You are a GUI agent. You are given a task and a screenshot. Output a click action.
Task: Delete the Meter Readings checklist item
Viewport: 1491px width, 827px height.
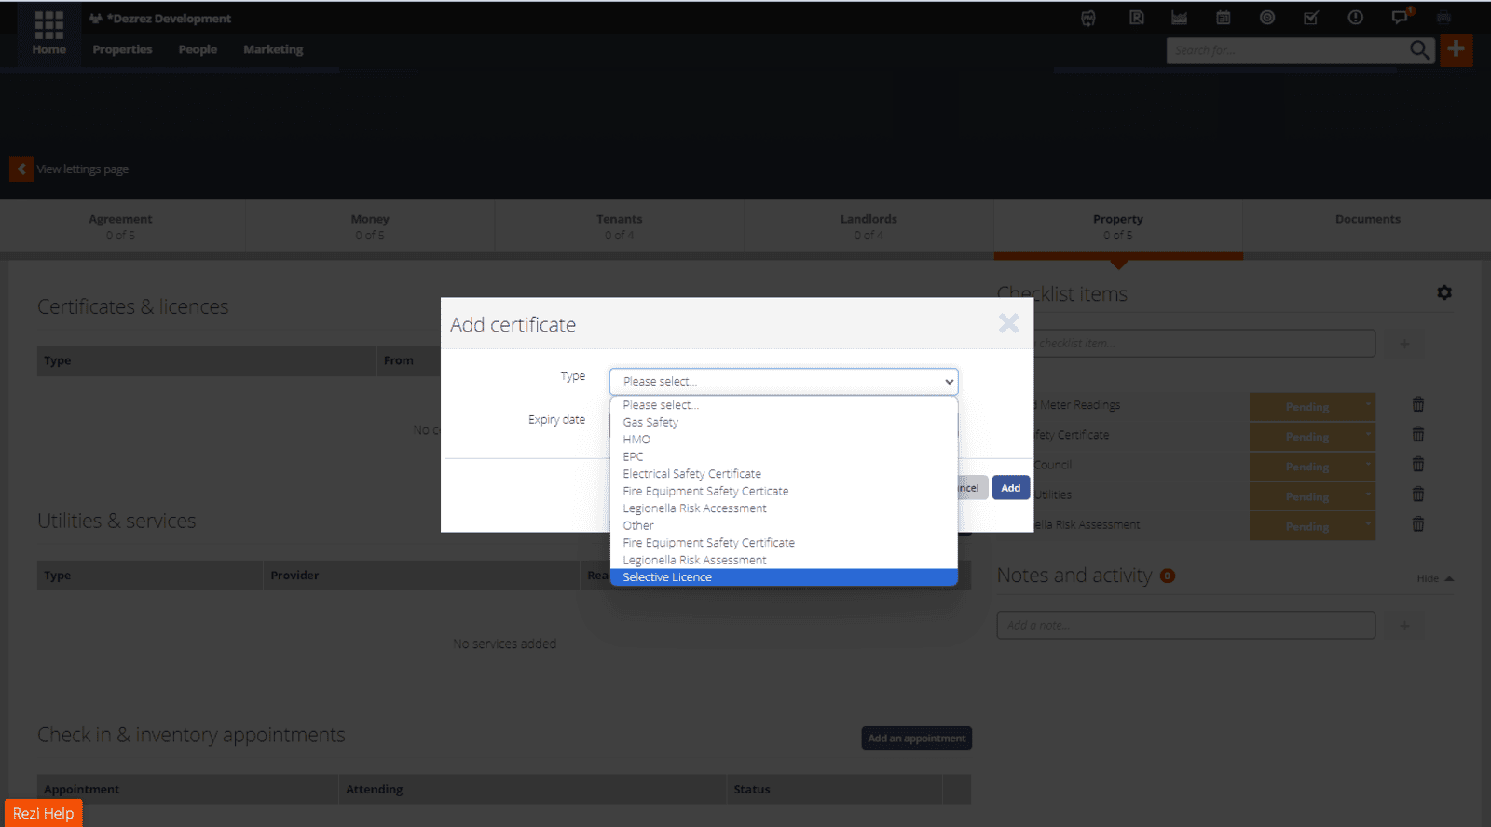point(1418,404)
